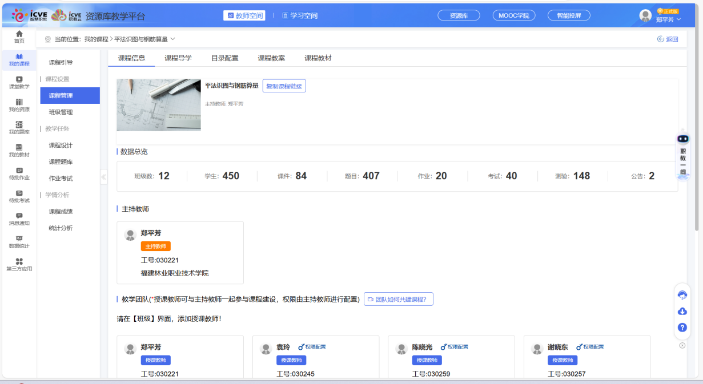
Task: Collapse the left course menu panel
Action: [103, 177]
